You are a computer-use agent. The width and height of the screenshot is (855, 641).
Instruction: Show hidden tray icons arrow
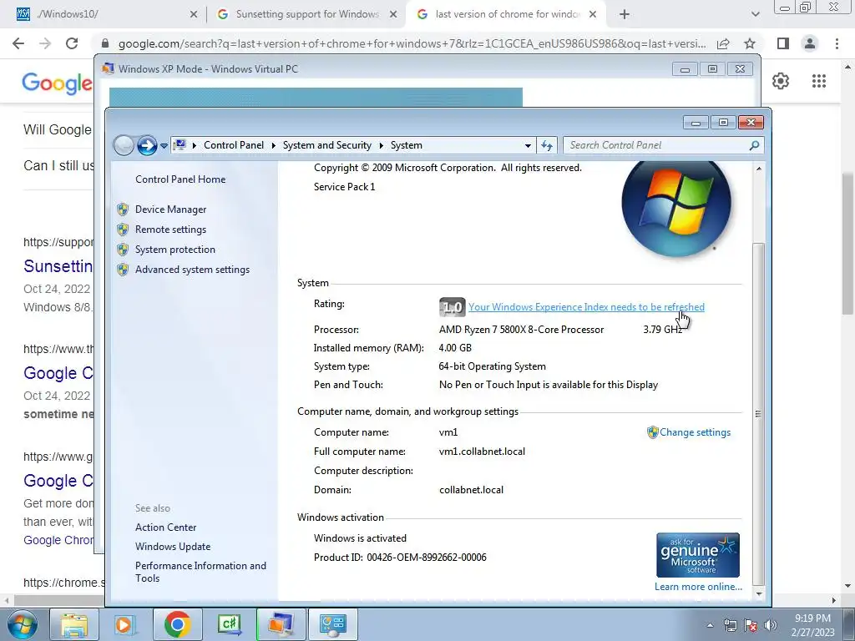coord(710,625)
